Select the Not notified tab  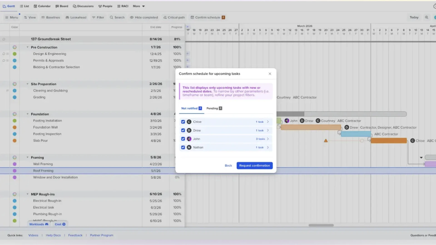pyautogui.click(x=191, y=108)
